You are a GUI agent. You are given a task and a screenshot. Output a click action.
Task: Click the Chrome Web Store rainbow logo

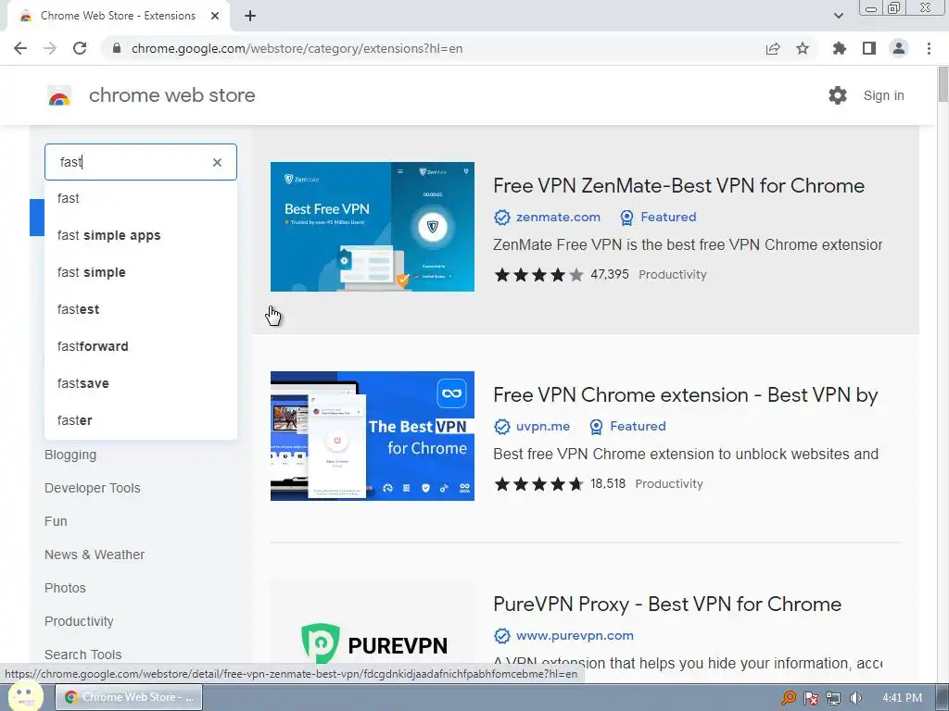coord(59,95)
